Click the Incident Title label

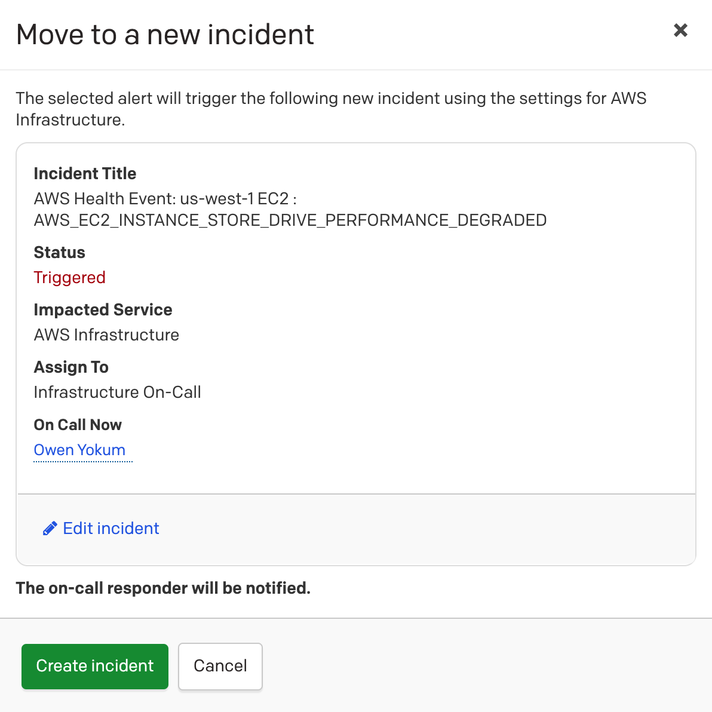pyautogui.click(x=85, y=173)
